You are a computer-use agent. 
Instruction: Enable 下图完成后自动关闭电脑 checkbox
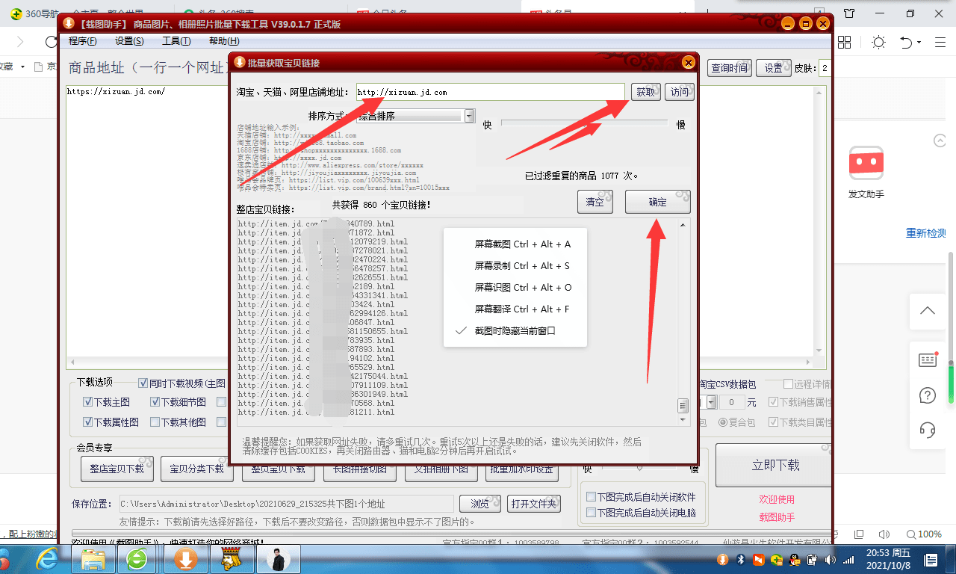coord(591,513)
